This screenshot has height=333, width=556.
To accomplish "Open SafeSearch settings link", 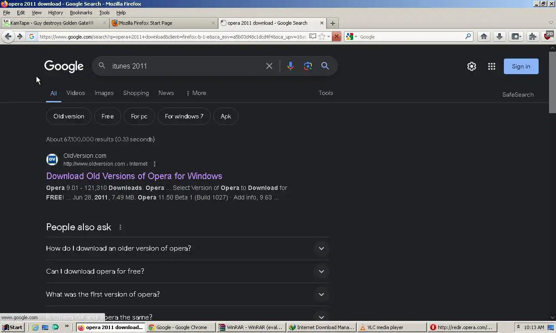I will pyautogui.click(x=518, y=95).
